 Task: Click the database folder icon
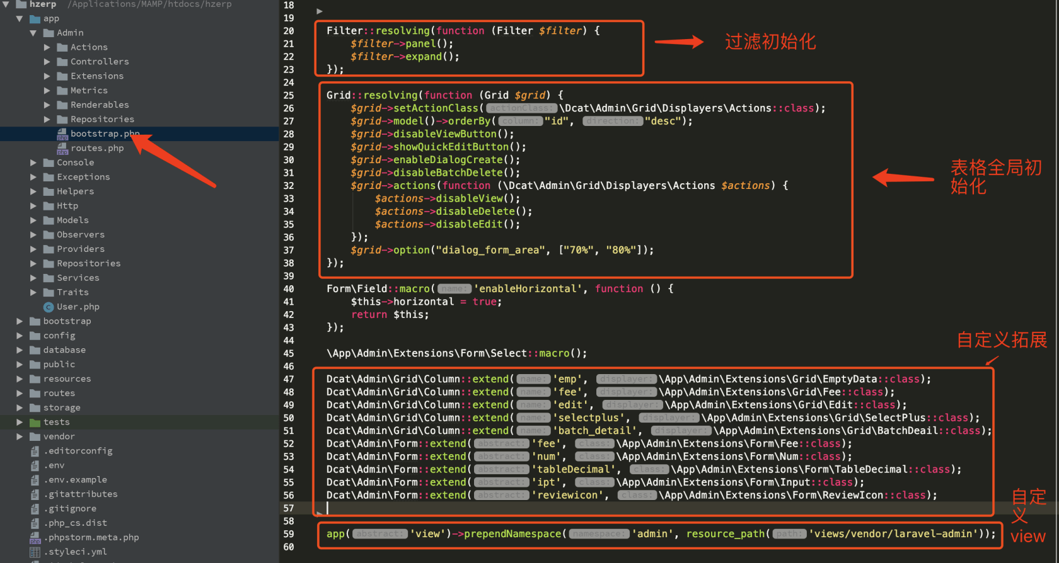(35, 350)
